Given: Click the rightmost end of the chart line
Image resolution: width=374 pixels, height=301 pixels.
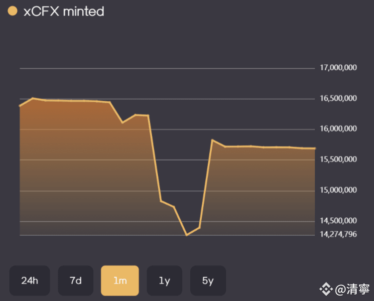Looking at the screenshot, I should coord(315,148).
